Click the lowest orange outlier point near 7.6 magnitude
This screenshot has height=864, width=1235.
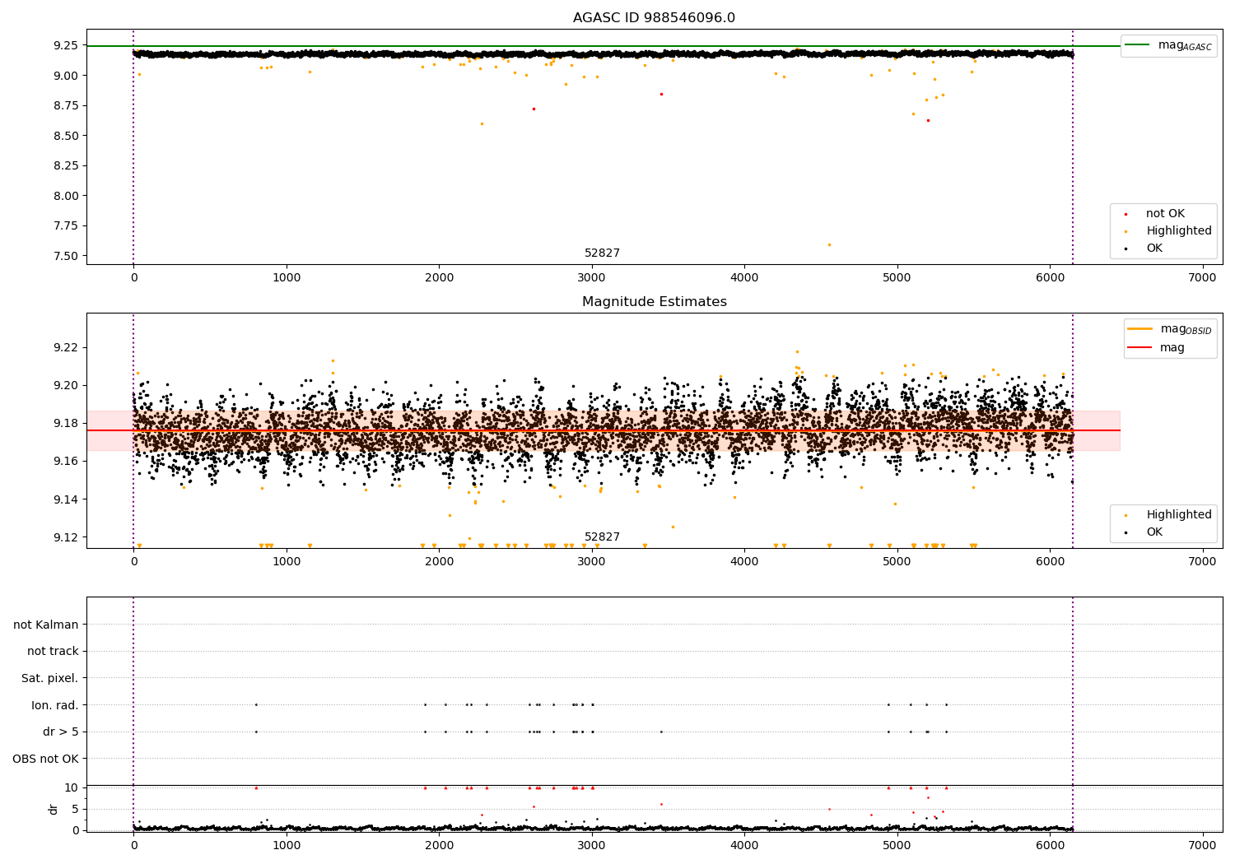pos(829,244)
